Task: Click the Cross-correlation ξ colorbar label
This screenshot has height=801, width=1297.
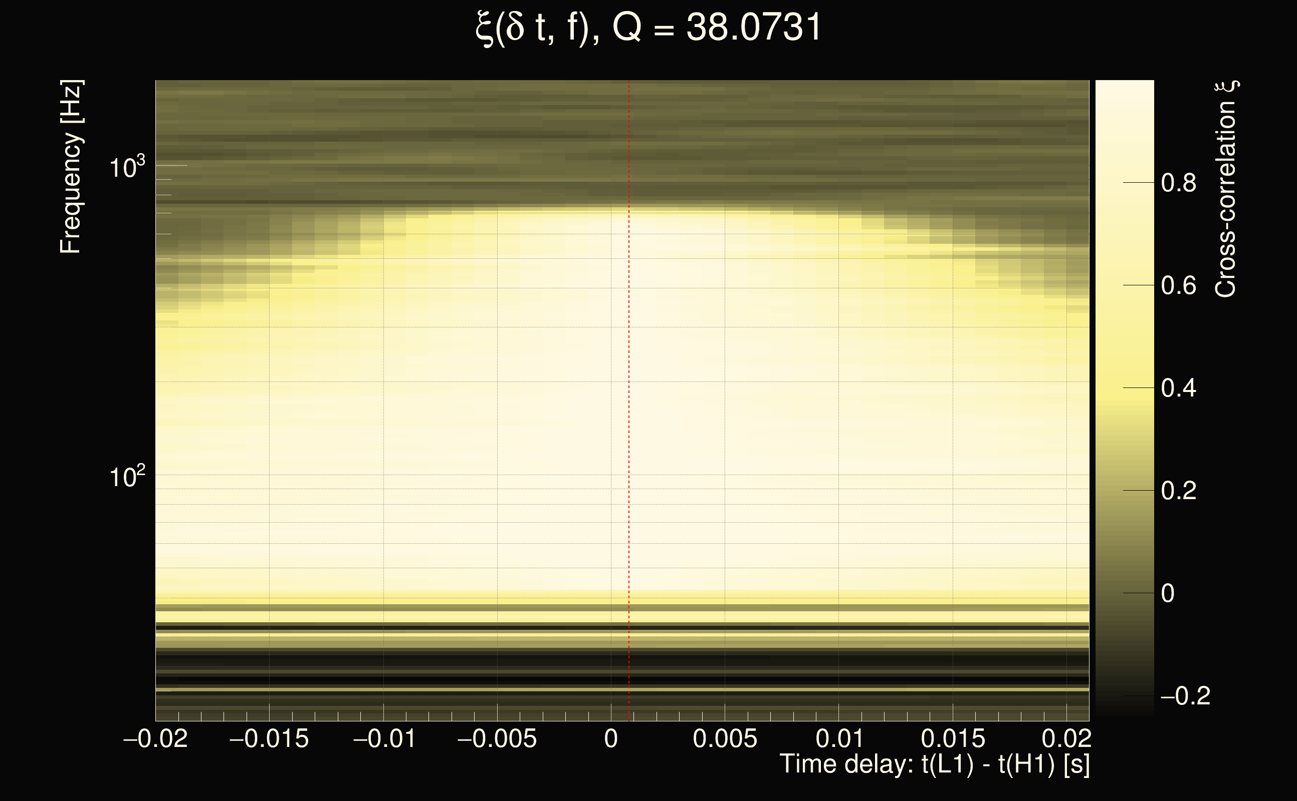Action: [1225, 189]
